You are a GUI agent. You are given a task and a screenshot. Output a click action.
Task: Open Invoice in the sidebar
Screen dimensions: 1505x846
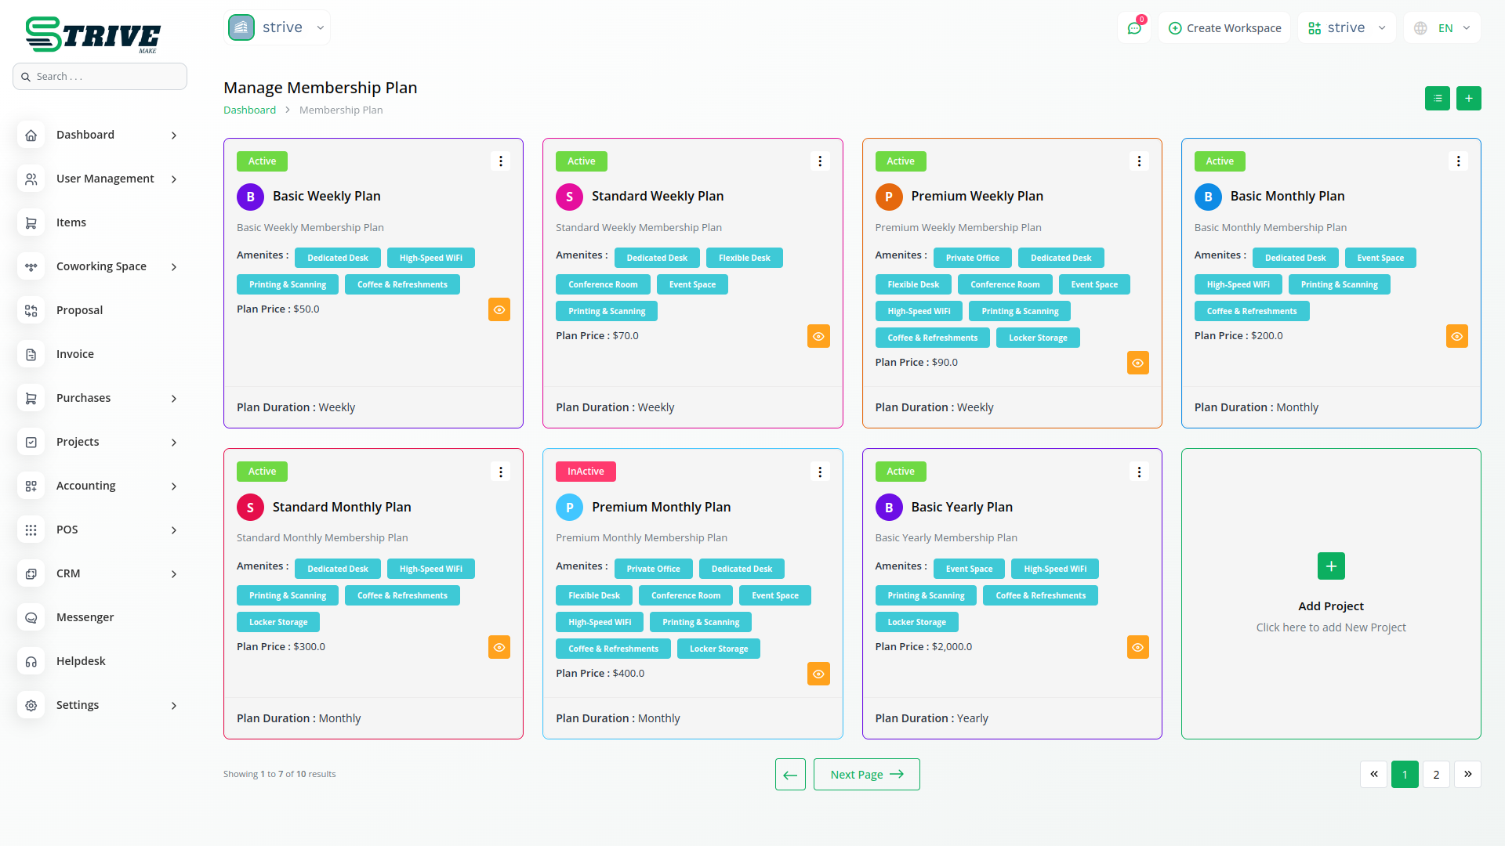pos(75,354)
